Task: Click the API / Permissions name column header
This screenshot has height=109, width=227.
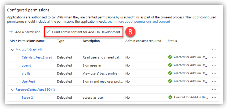Action: [x=27, y=41]
